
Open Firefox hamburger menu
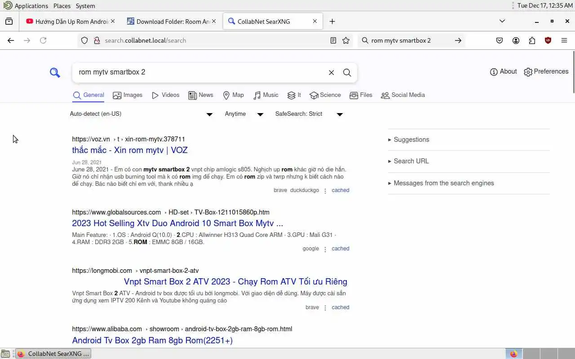564,40
